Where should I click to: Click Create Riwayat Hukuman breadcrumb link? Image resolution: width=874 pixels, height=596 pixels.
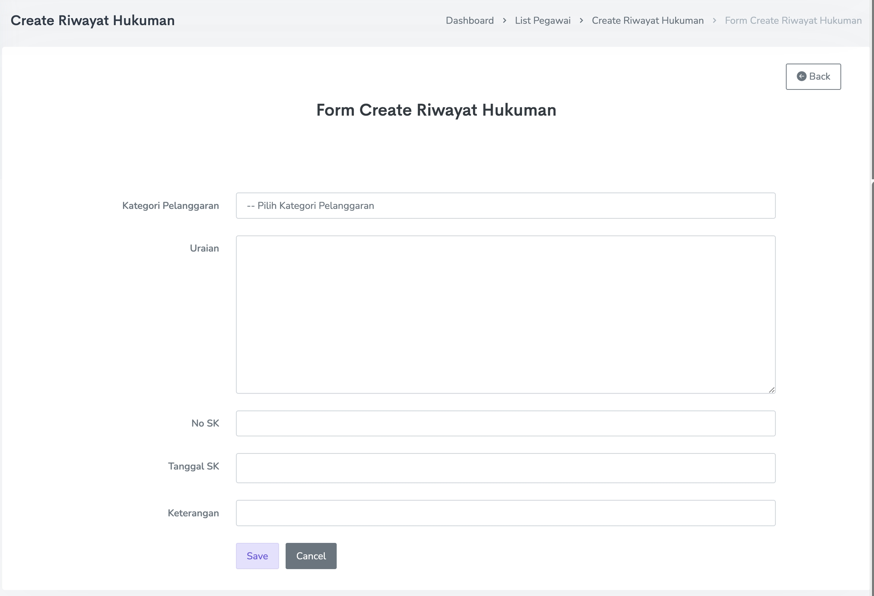(x=648, y=20)
